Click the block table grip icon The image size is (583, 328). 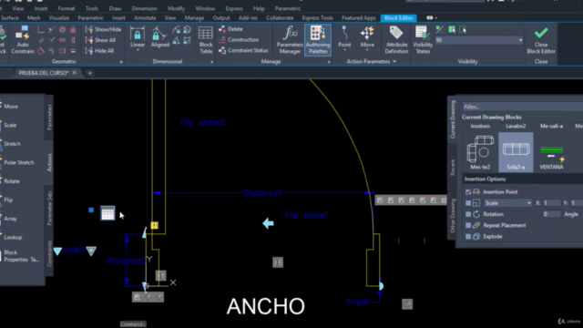pos(107,213)
